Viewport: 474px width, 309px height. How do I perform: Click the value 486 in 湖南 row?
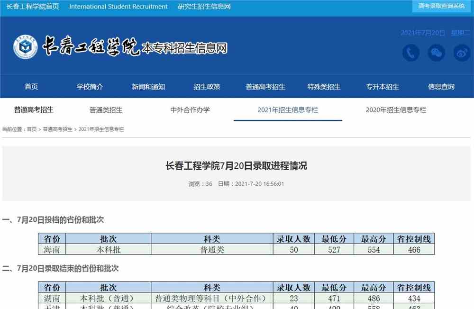374,299
